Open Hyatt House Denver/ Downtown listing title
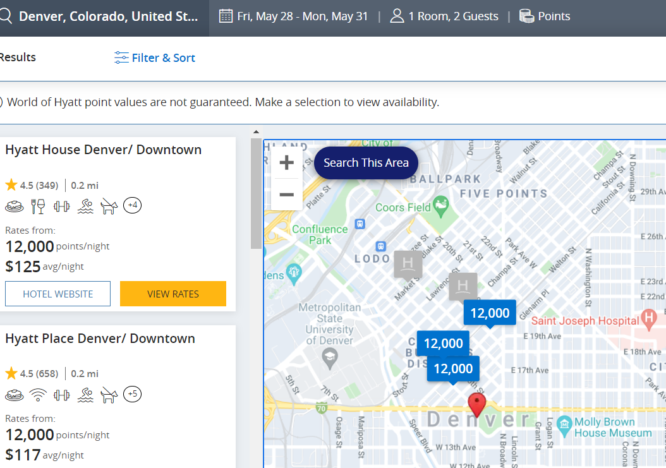The height and width of the screenshot is (468, 666). (103, 150)
